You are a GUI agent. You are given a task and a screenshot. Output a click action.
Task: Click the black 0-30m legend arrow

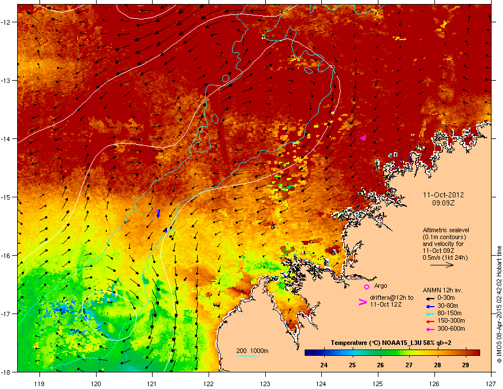[x=430, y=299]
